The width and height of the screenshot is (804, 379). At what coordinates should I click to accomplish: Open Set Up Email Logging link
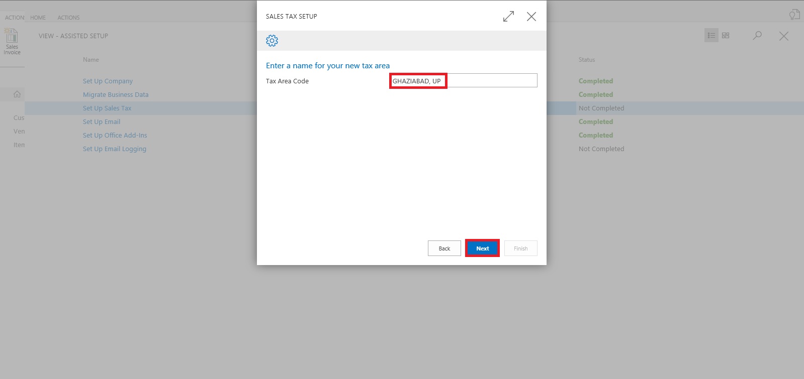pos(115,149)
